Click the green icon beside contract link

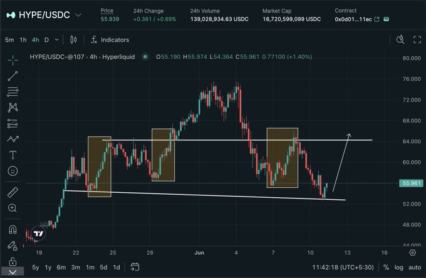click(386, 19)
